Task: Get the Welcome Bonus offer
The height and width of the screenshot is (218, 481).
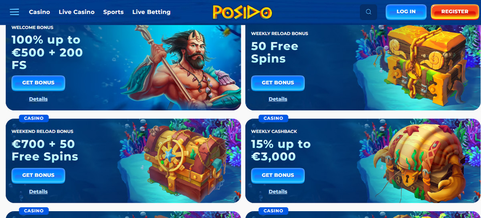Action: tap(38, 83)
